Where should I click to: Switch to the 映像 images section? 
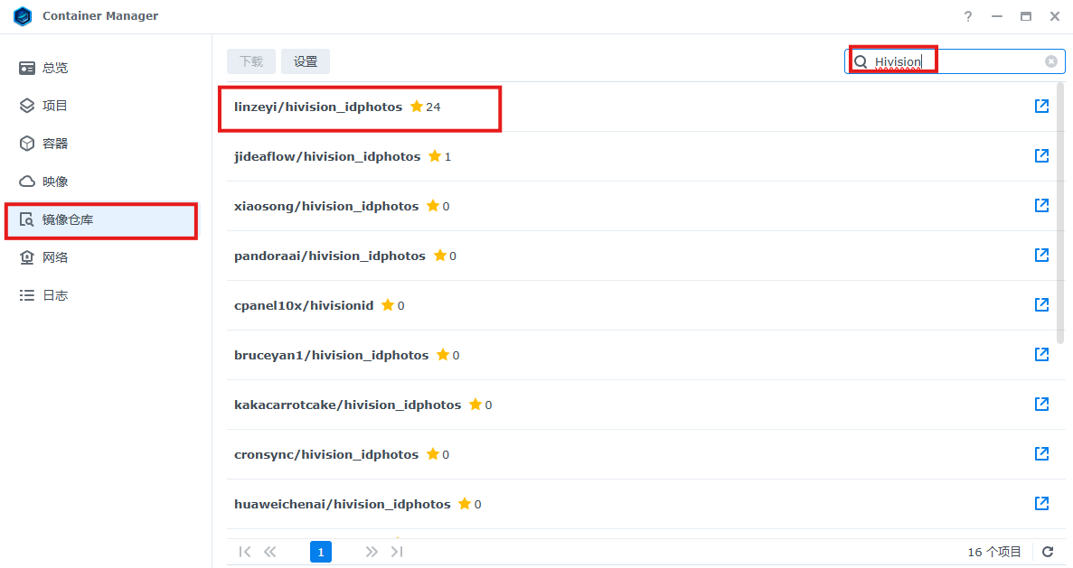[x=54, y=182]
